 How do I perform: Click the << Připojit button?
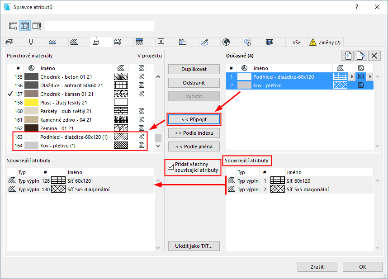click(x=194, y=119)
